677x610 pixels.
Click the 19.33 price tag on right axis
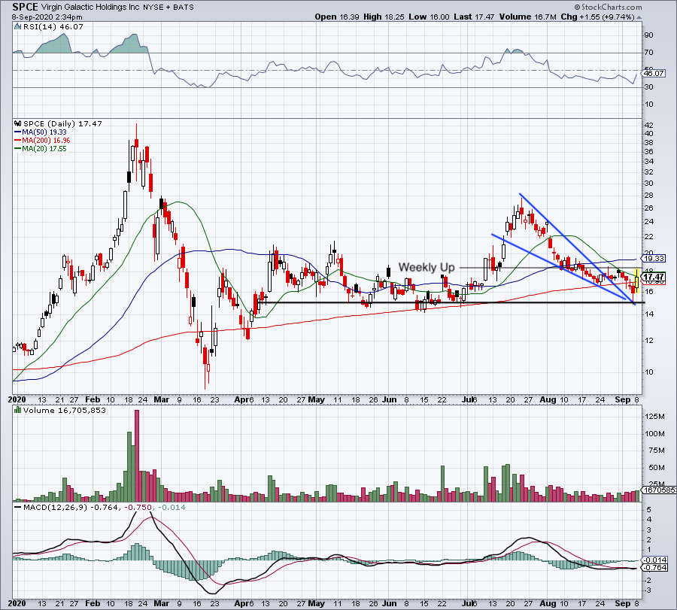[x=654, y=259]
